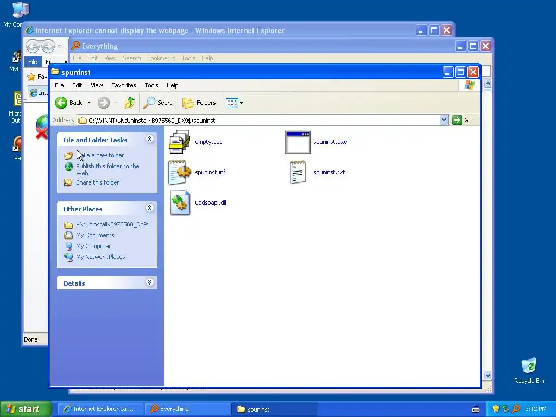Open the Favorites menu
The width and height of the screenshot is (556, 417).
tap(123, 85)
